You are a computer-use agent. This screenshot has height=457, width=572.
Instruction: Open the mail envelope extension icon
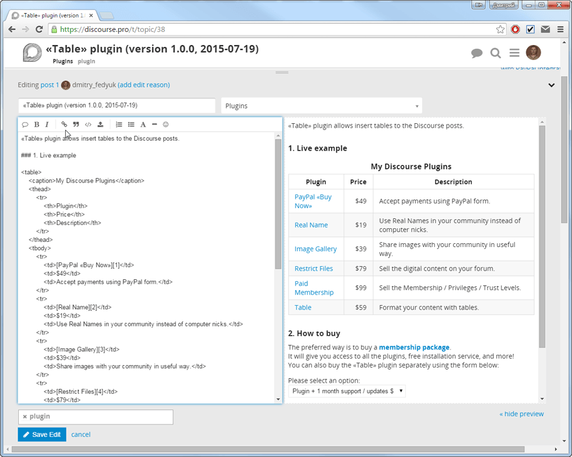tap(545, 29)
